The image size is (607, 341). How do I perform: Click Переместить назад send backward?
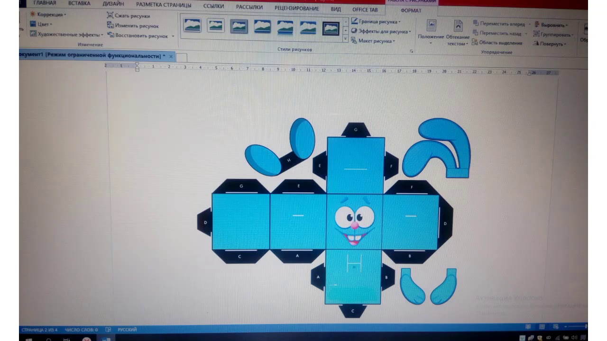(497, 33)
